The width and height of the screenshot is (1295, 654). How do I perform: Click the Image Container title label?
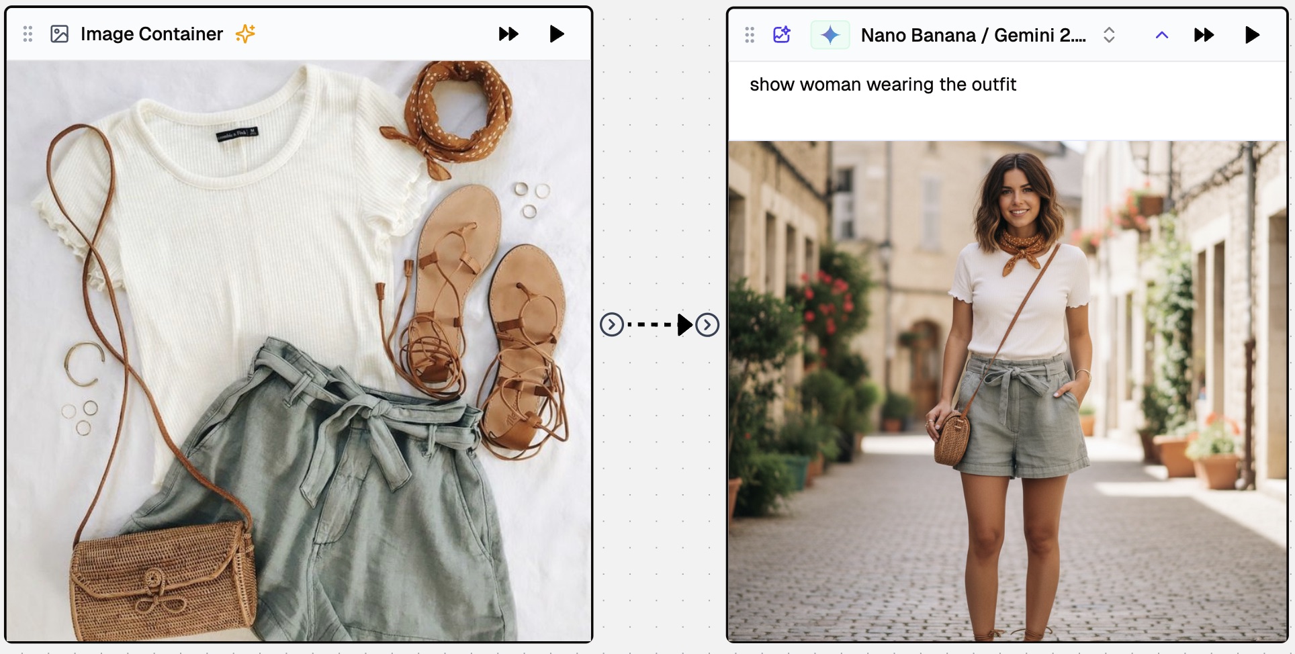150,34
